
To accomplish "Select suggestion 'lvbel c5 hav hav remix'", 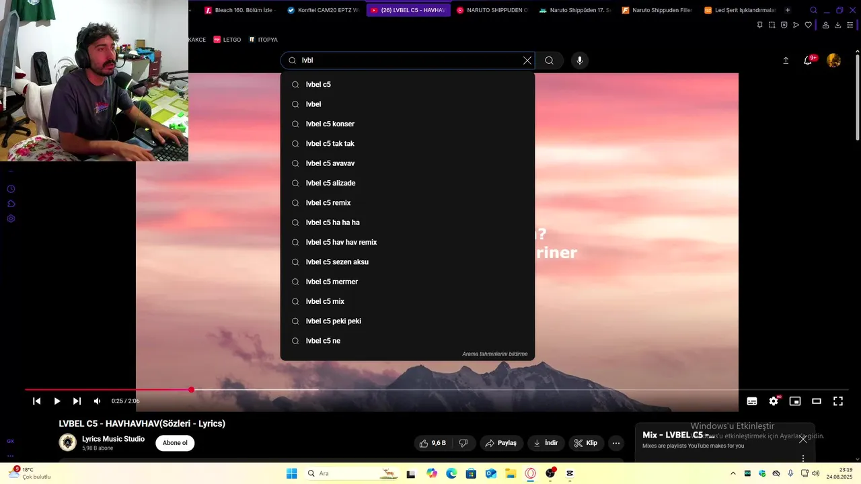I will (x=408, y=242).
